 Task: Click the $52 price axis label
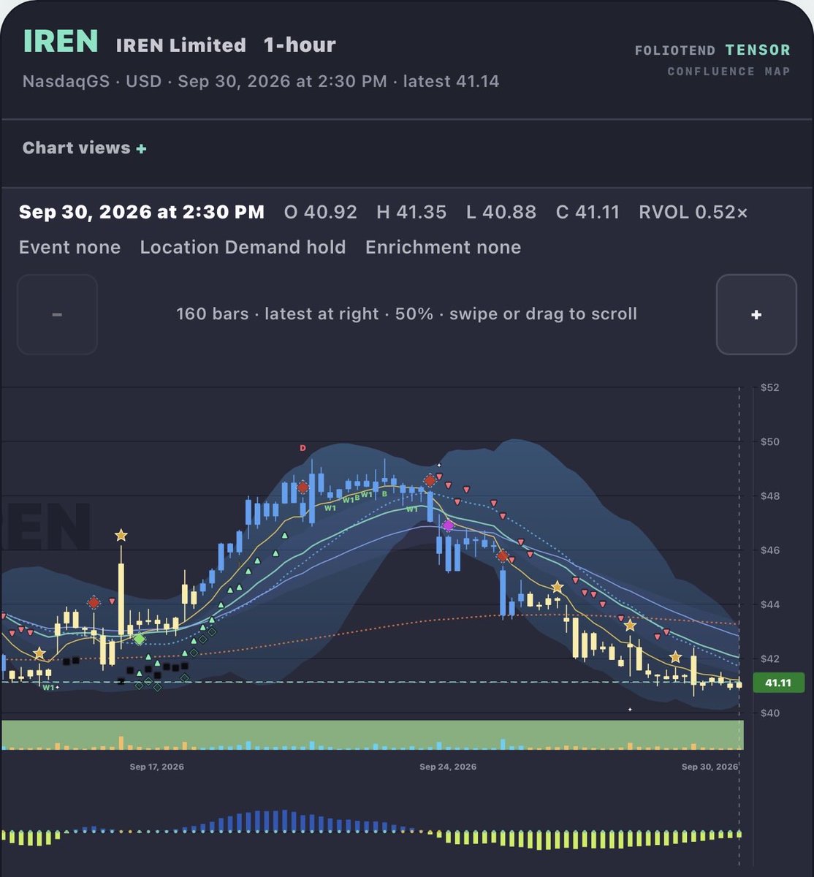[x=769, y=387]
